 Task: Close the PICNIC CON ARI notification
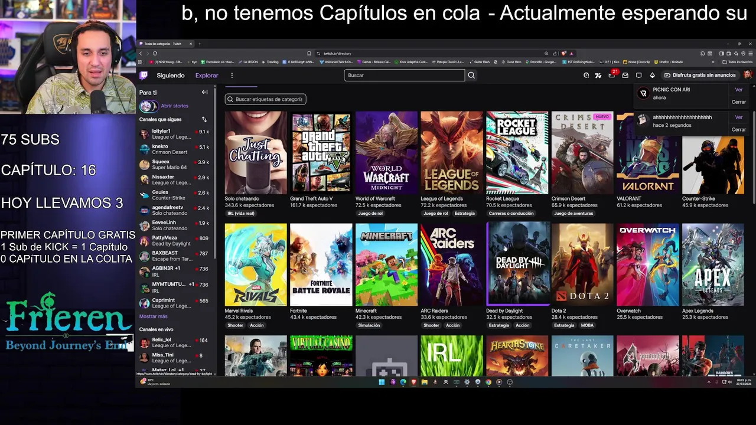coord(739,102)
